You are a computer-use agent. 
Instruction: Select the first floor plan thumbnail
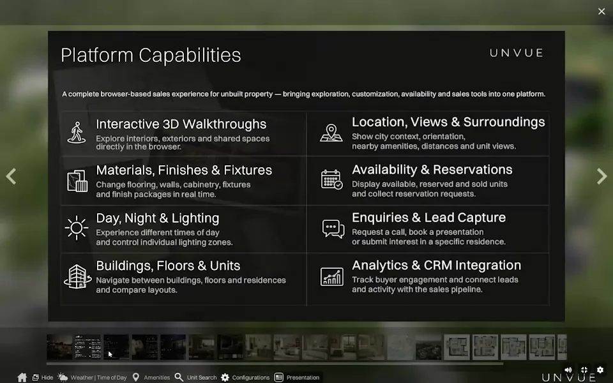point(457,347)
